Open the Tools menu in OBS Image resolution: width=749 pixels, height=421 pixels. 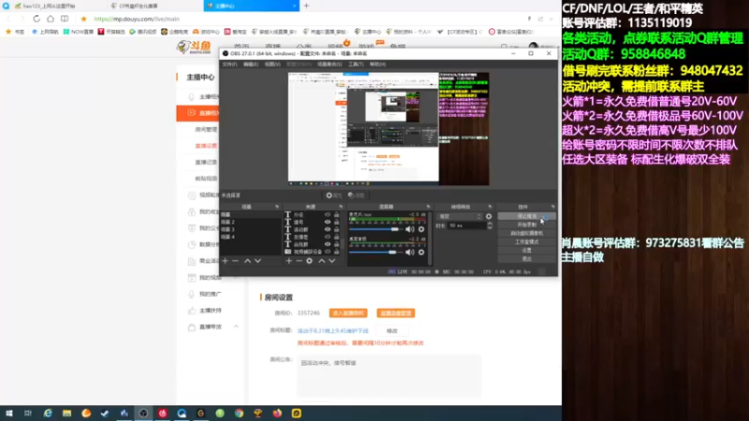356,64
